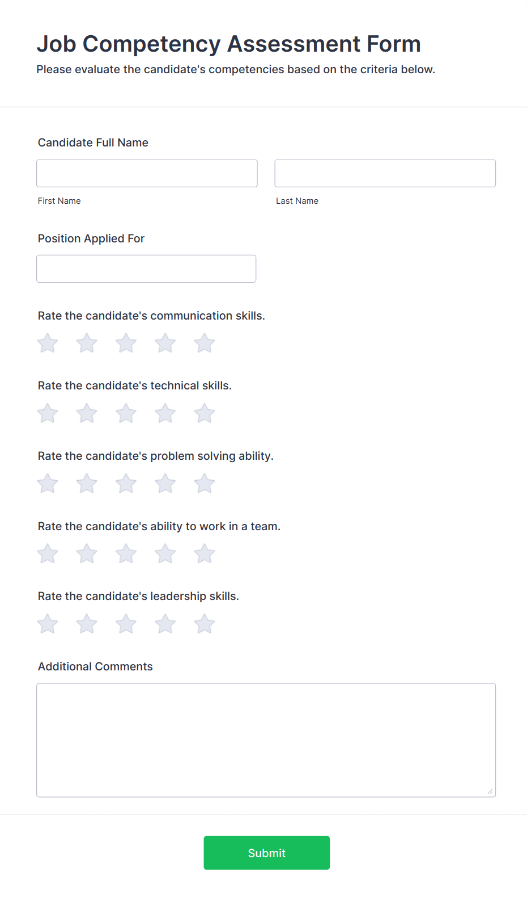Rate communication skills one star
This screenshot has width=527, height=898.
pos(48,343)
